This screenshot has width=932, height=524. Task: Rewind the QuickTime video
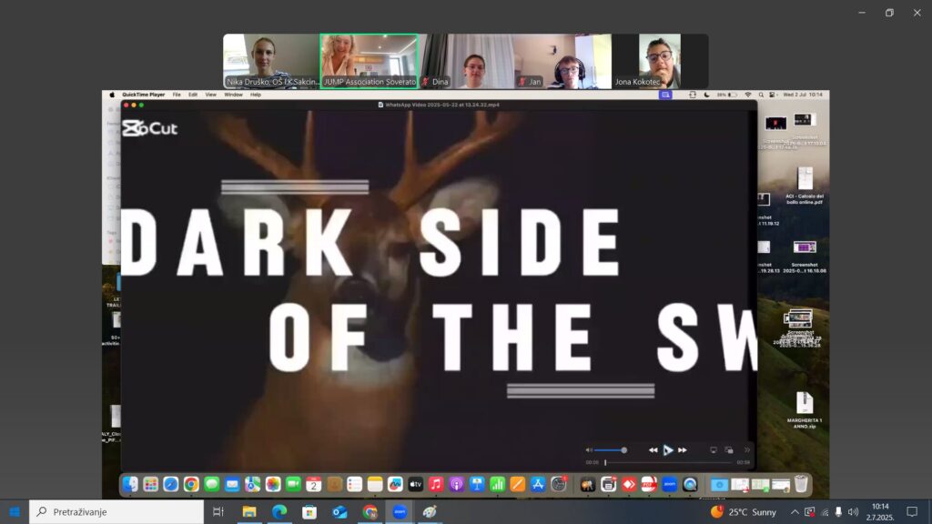tap(653, 450)
